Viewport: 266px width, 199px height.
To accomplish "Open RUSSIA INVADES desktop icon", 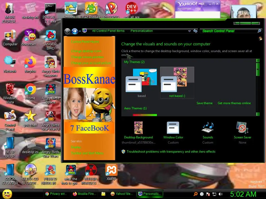I will [x=91, y=174].
